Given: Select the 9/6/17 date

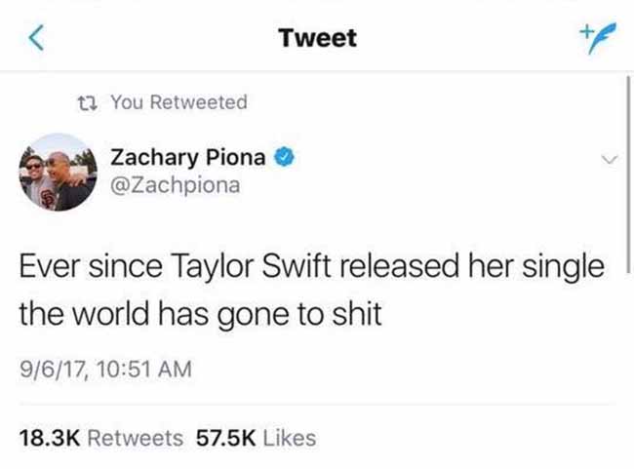Looking at the screenshot, I should coord(54,370).
